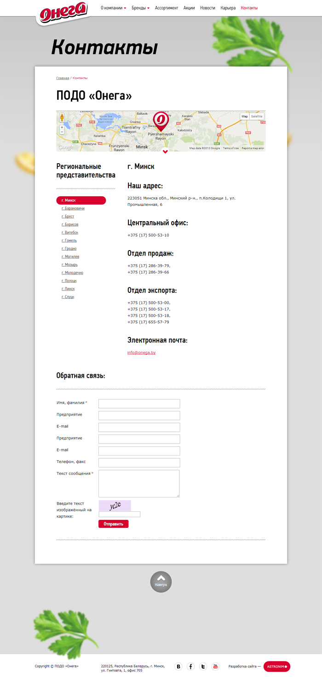The width and height of the screenshot is (322, 685).
Task: Zoom in on the map
Action: (x=62, y=127)
